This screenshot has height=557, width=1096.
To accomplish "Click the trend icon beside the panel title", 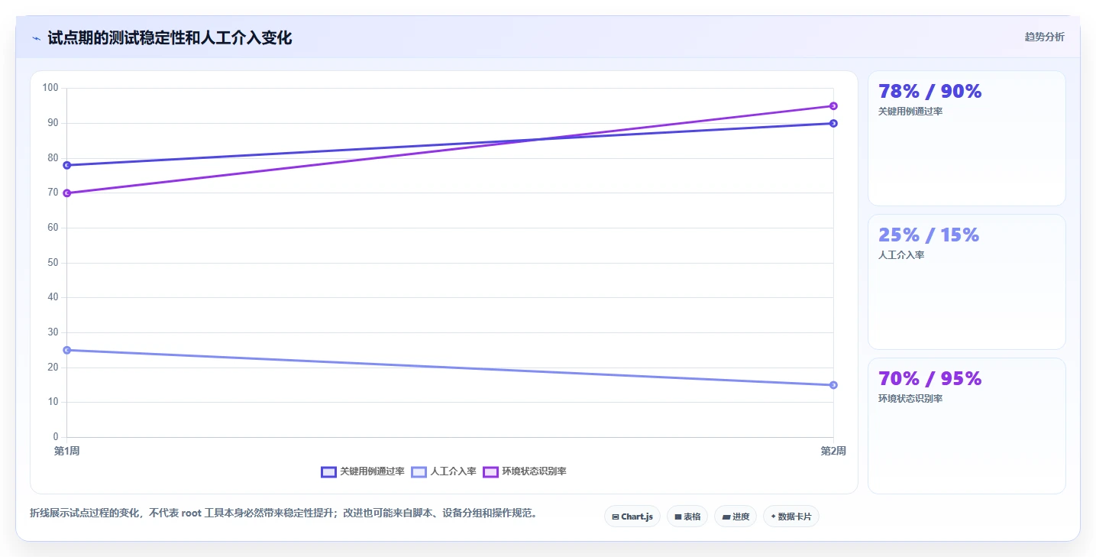I will 36,38.
